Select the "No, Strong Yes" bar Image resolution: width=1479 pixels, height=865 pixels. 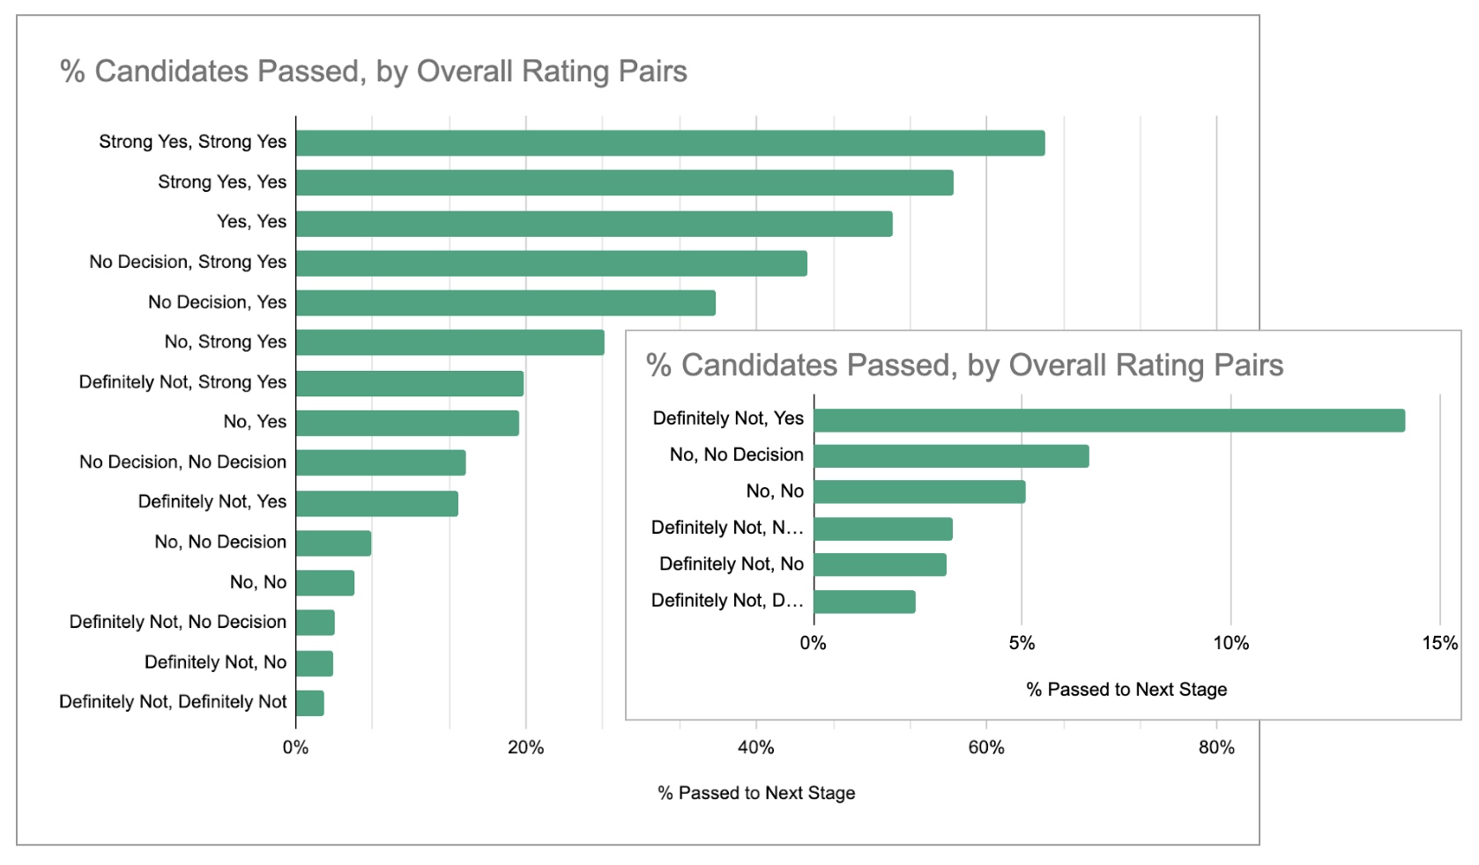[x=450, y=343]
